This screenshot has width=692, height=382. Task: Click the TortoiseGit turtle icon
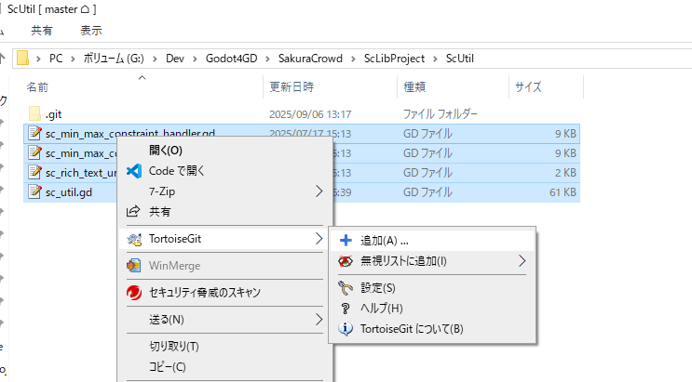134,239
